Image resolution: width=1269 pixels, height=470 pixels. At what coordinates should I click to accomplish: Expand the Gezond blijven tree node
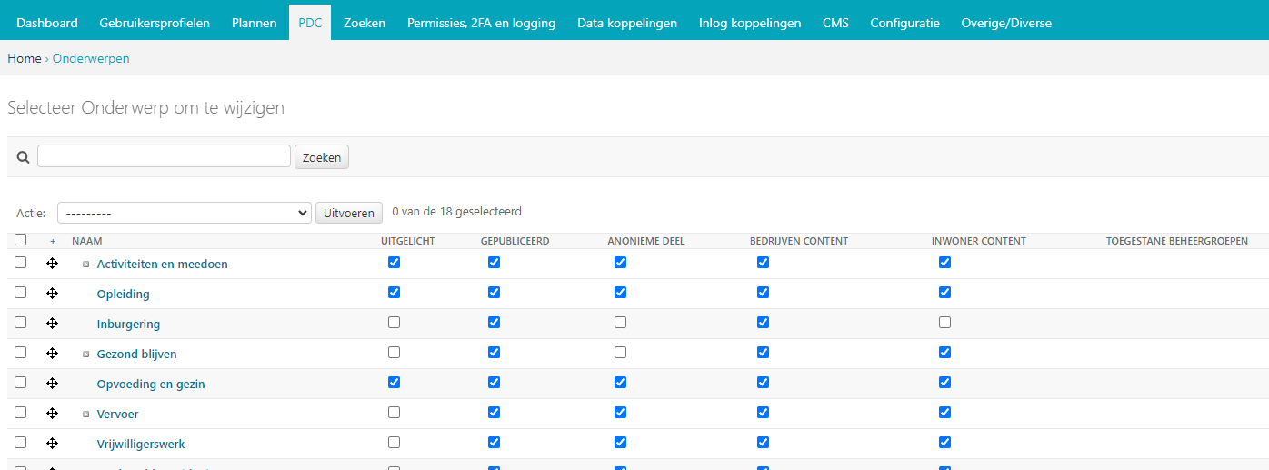coord(86,355)
